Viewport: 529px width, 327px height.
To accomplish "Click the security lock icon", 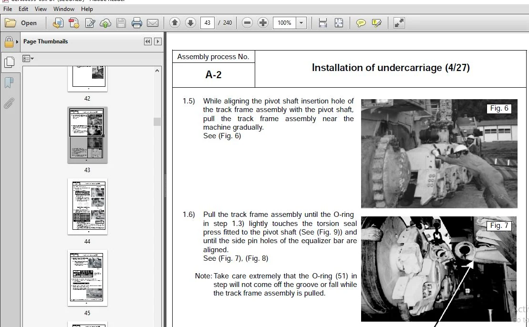I will [9, 42].
